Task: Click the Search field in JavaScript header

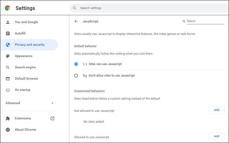Action: (x=205, y=21)
